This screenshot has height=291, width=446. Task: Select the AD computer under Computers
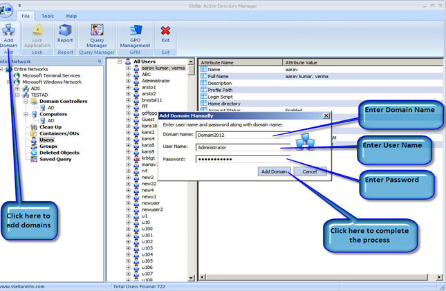(x=51, y=120)
